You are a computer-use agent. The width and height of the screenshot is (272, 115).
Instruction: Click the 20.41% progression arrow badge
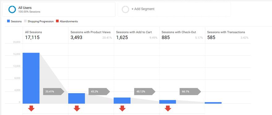[54, 92]
